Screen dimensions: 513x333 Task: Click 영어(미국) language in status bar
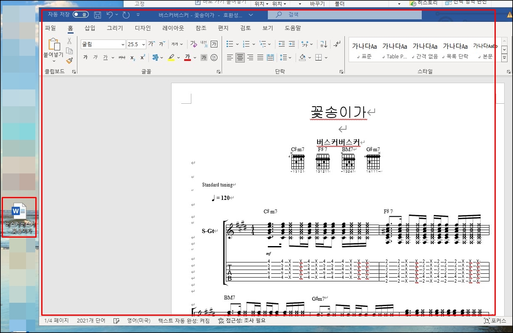click(x=139, y=320)
